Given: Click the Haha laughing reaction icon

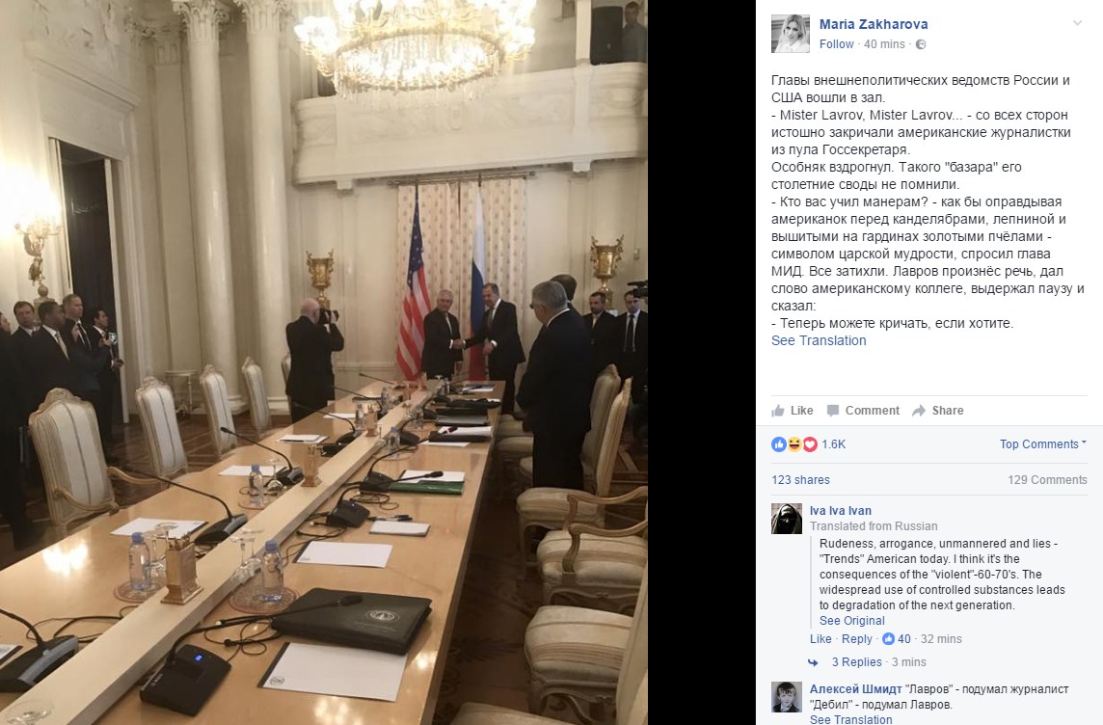Looking at the screenshot, I should pos(794,444).
